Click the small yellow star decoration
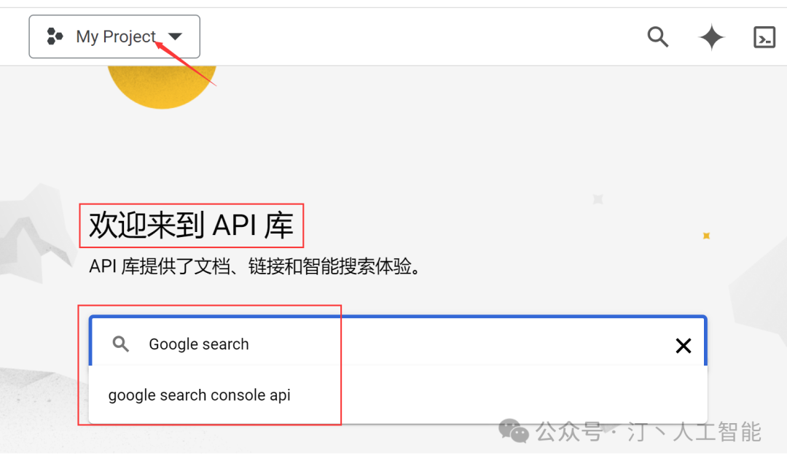Screen dimensions: 787x464 coord(706,236)
